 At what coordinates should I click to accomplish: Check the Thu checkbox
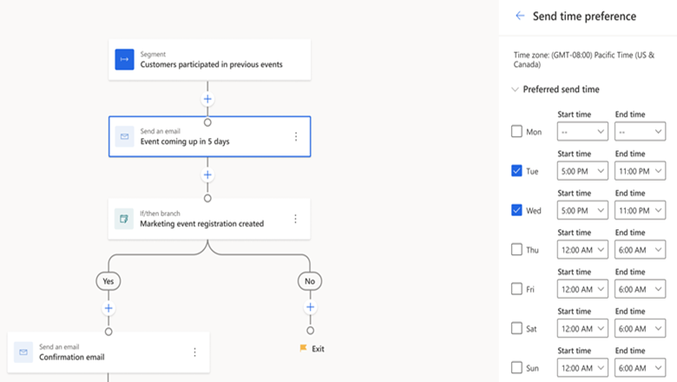(x=516, y=249)
